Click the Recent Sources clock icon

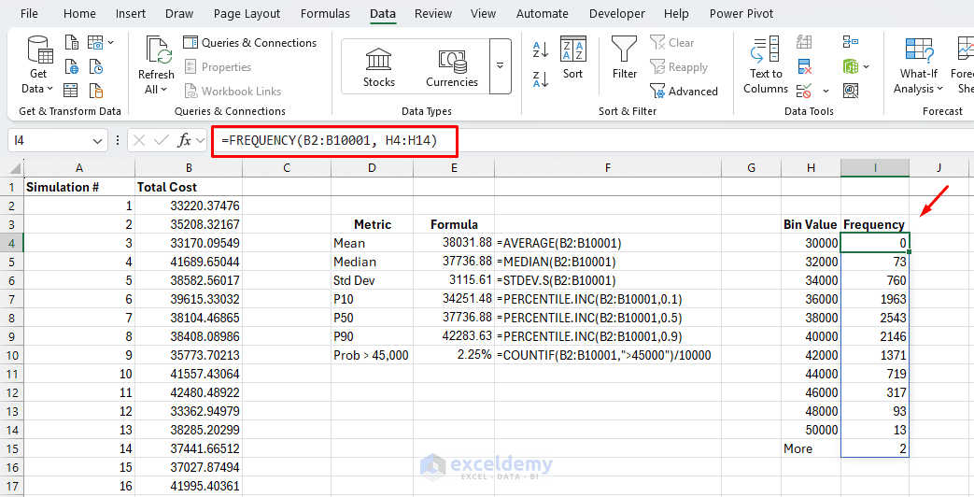point(95,66)
